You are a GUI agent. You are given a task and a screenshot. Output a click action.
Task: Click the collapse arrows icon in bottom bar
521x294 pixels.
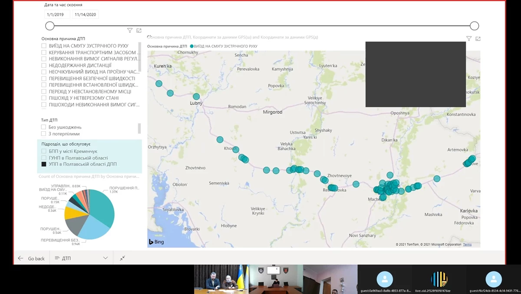click(x=122, y=258)
